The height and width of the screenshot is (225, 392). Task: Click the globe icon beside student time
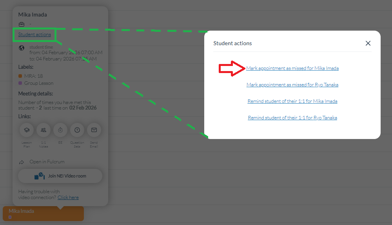coord(22,48)
